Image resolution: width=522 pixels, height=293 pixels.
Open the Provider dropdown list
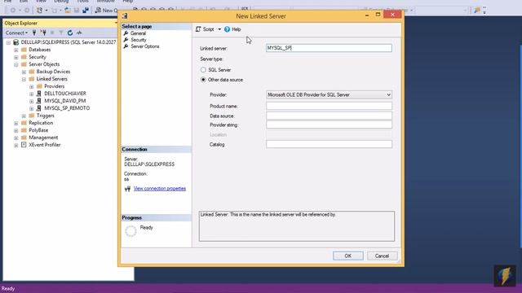click(388, 94)
